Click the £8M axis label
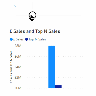 [18, 46]
